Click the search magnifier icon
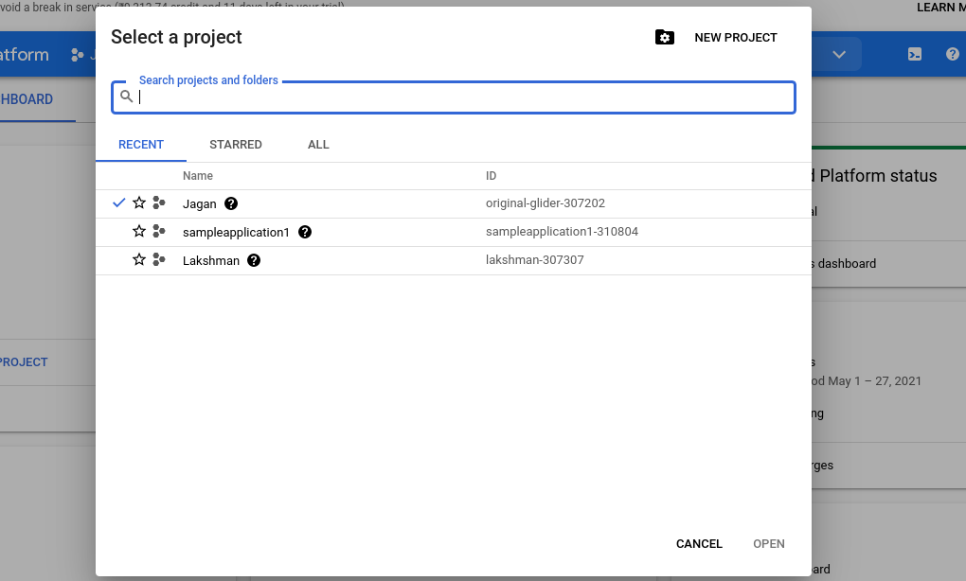The image size is (966, 581). pos(126,97)
